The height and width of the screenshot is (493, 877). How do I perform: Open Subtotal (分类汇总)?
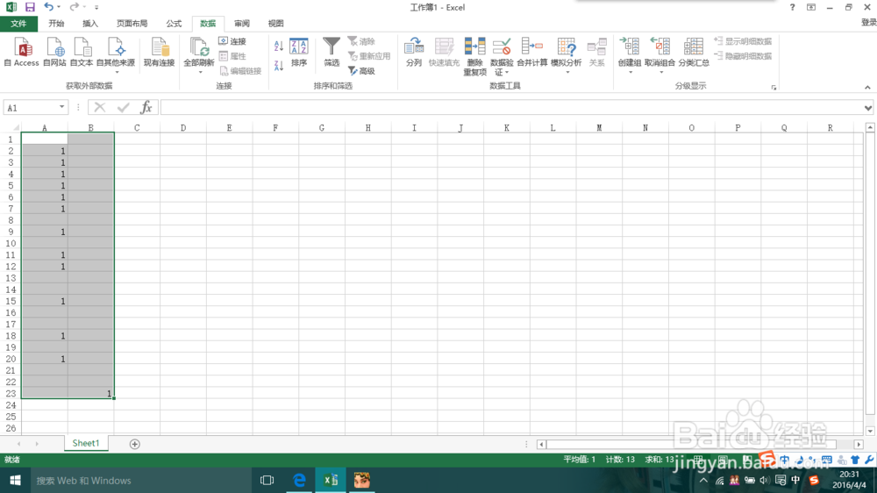[x=694, y=52]
